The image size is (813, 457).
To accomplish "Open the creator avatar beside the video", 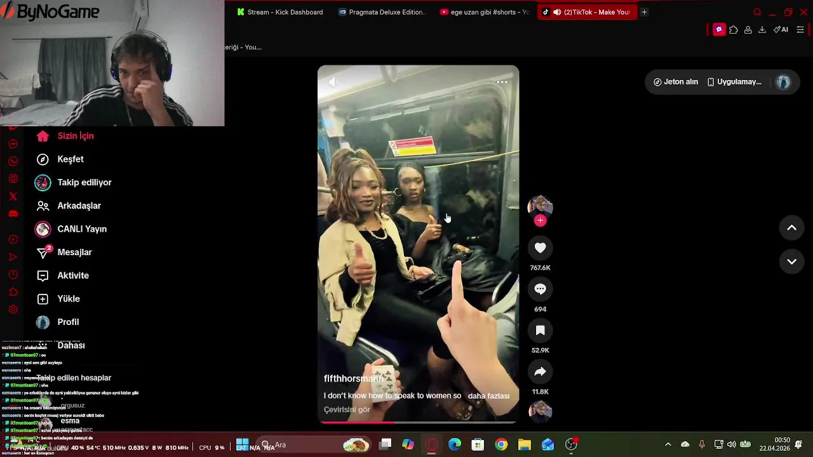I will (540, 206).
